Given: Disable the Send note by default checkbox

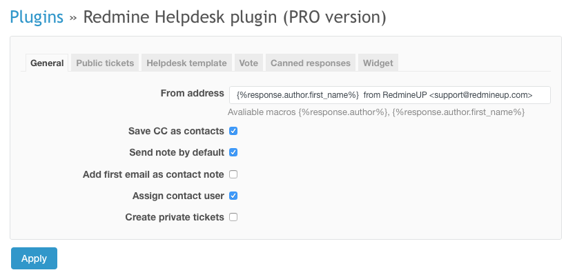Looking at the screenshot, I should [233, 152].
